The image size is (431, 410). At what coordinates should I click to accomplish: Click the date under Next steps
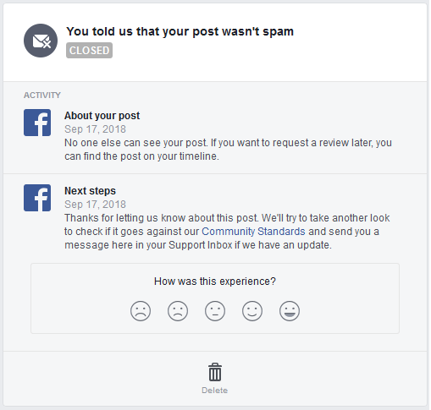(x=95, y=205)
